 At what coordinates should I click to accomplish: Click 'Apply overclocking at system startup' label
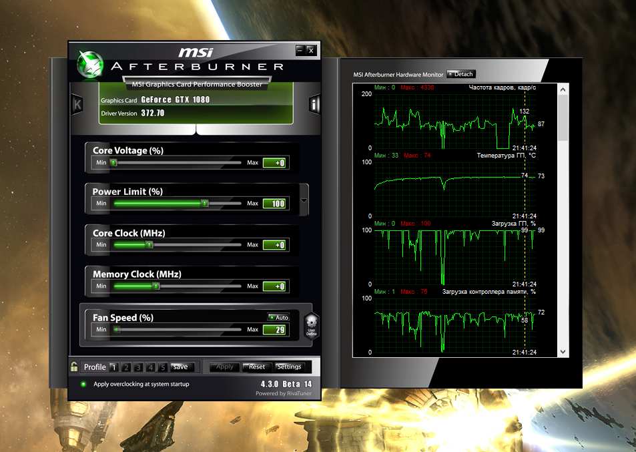[x=141, y=384]
